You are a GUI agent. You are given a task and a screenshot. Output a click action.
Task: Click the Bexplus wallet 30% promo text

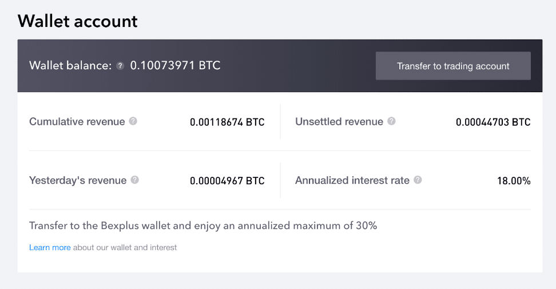pos(203,226)
